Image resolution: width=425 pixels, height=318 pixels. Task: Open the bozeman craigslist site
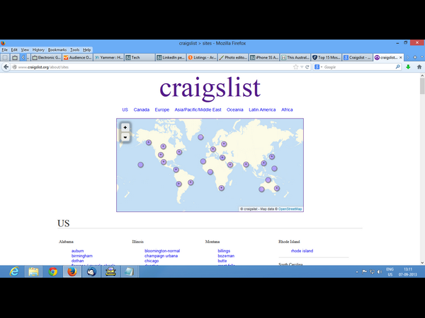[x=226, y=256]
